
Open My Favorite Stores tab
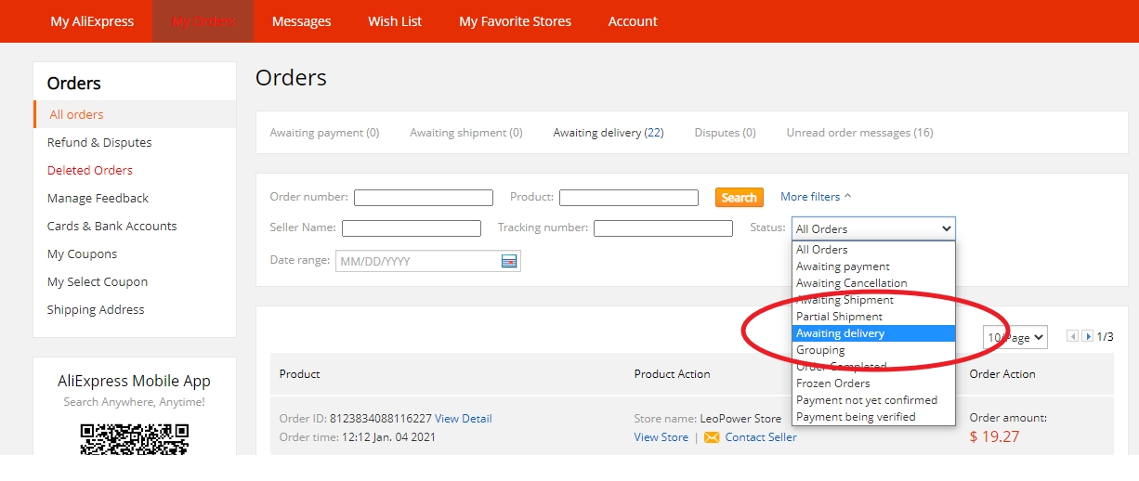pos(515,20)
